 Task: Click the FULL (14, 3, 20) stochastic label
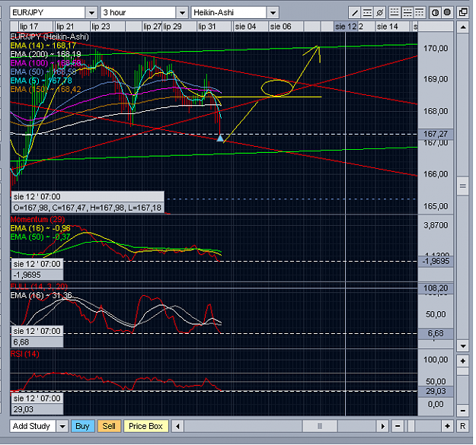[x=39, y=287]
